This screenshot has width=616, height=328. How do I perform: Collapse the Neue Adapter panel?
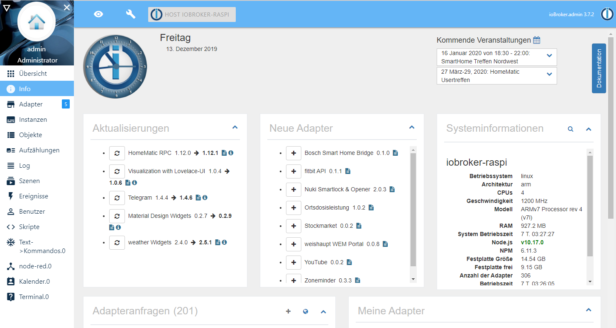412,128
